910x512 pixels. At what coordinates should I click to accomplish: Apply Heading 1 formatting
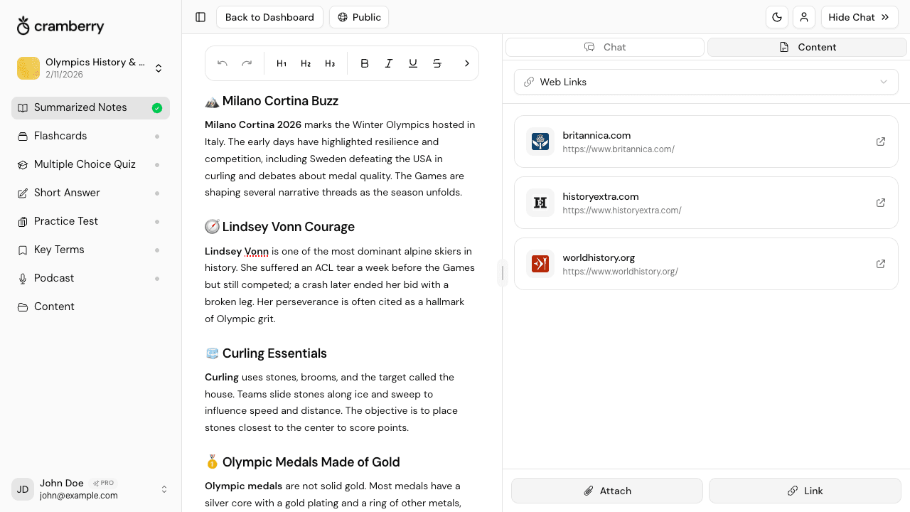(282, 63)
